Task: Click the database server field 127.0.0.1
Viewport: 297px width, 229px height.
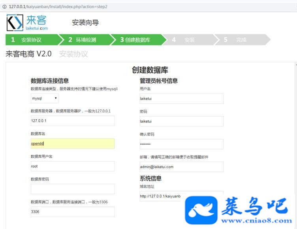Action: click(73, 121)
